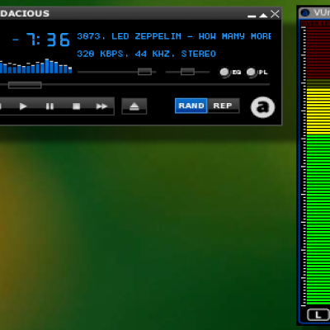Screen dimensions: 330x330
Task: Click the round Audacious logo button
Action: [x=262, y=107]
